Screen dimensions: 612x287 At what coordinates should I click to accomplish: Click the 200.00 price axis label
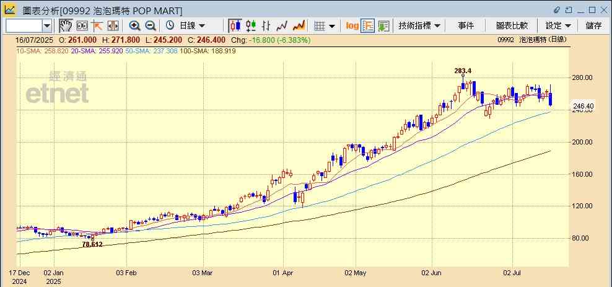[583, 142]
